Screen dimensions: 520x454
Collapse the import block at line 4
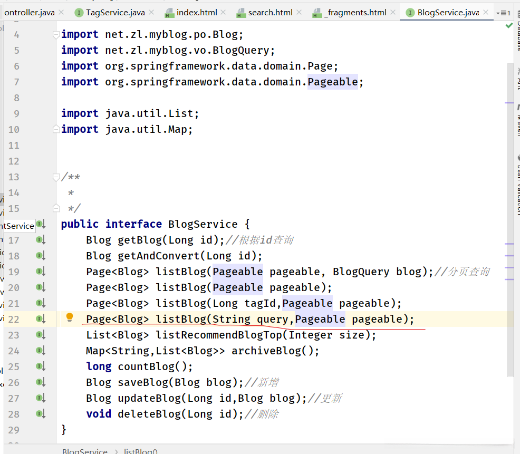56,35
